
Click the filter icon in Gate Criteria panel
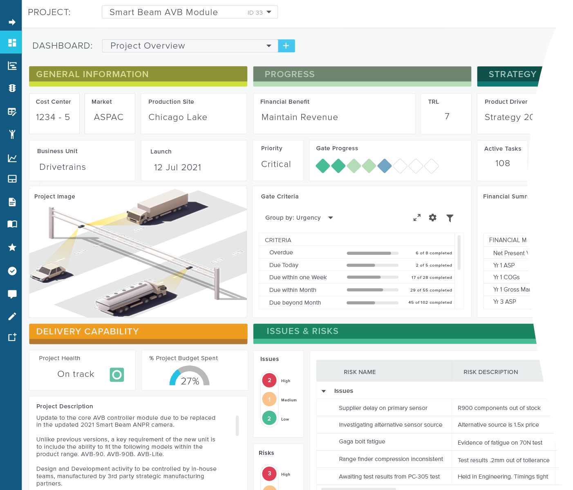450,218
